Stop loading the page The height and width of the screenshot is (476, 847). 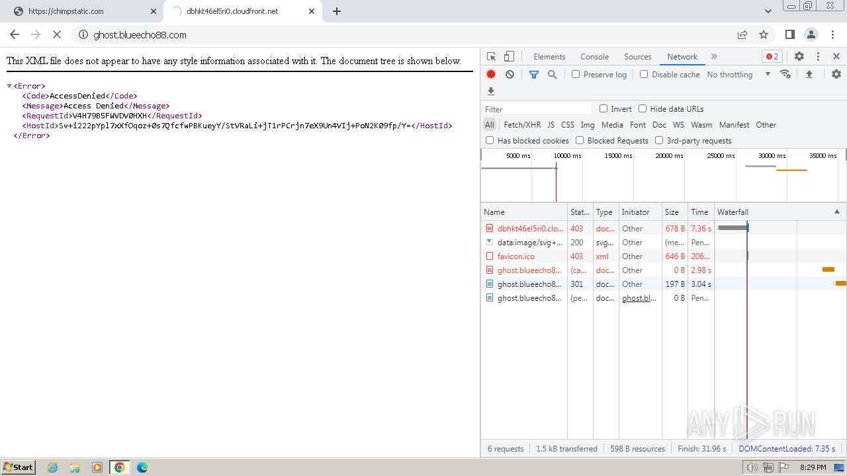[x=57, y=34]
